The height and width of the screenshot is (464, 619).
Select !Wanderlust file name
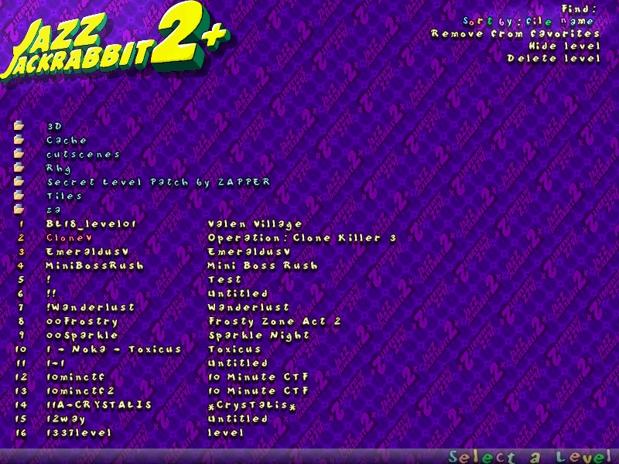click(x=91, y=307)
